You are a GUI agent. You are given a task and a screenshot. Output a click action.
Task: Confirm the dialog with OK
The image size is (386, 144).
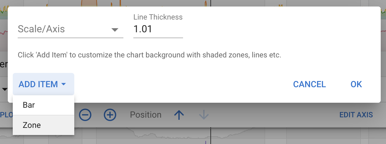pyautogui.click(x=356, y=84)
